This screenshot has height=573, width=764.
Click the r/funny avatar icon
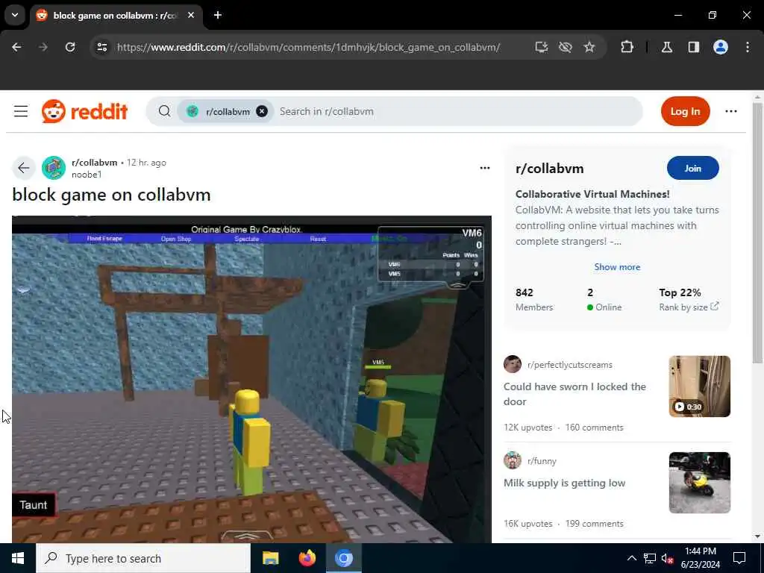[x=512, y=460]
